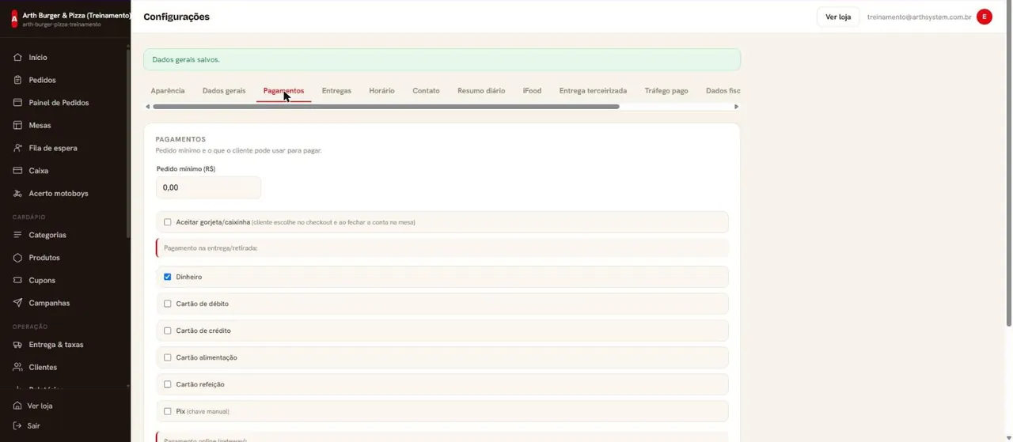The image size is (1013, 442).
Task: Switch to the Contato tab
Action: tap(426, 91)
